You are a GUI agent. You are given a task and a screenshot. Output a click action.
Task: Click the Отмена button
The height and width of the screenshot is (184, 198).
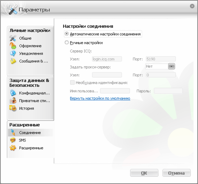point(176,173)
